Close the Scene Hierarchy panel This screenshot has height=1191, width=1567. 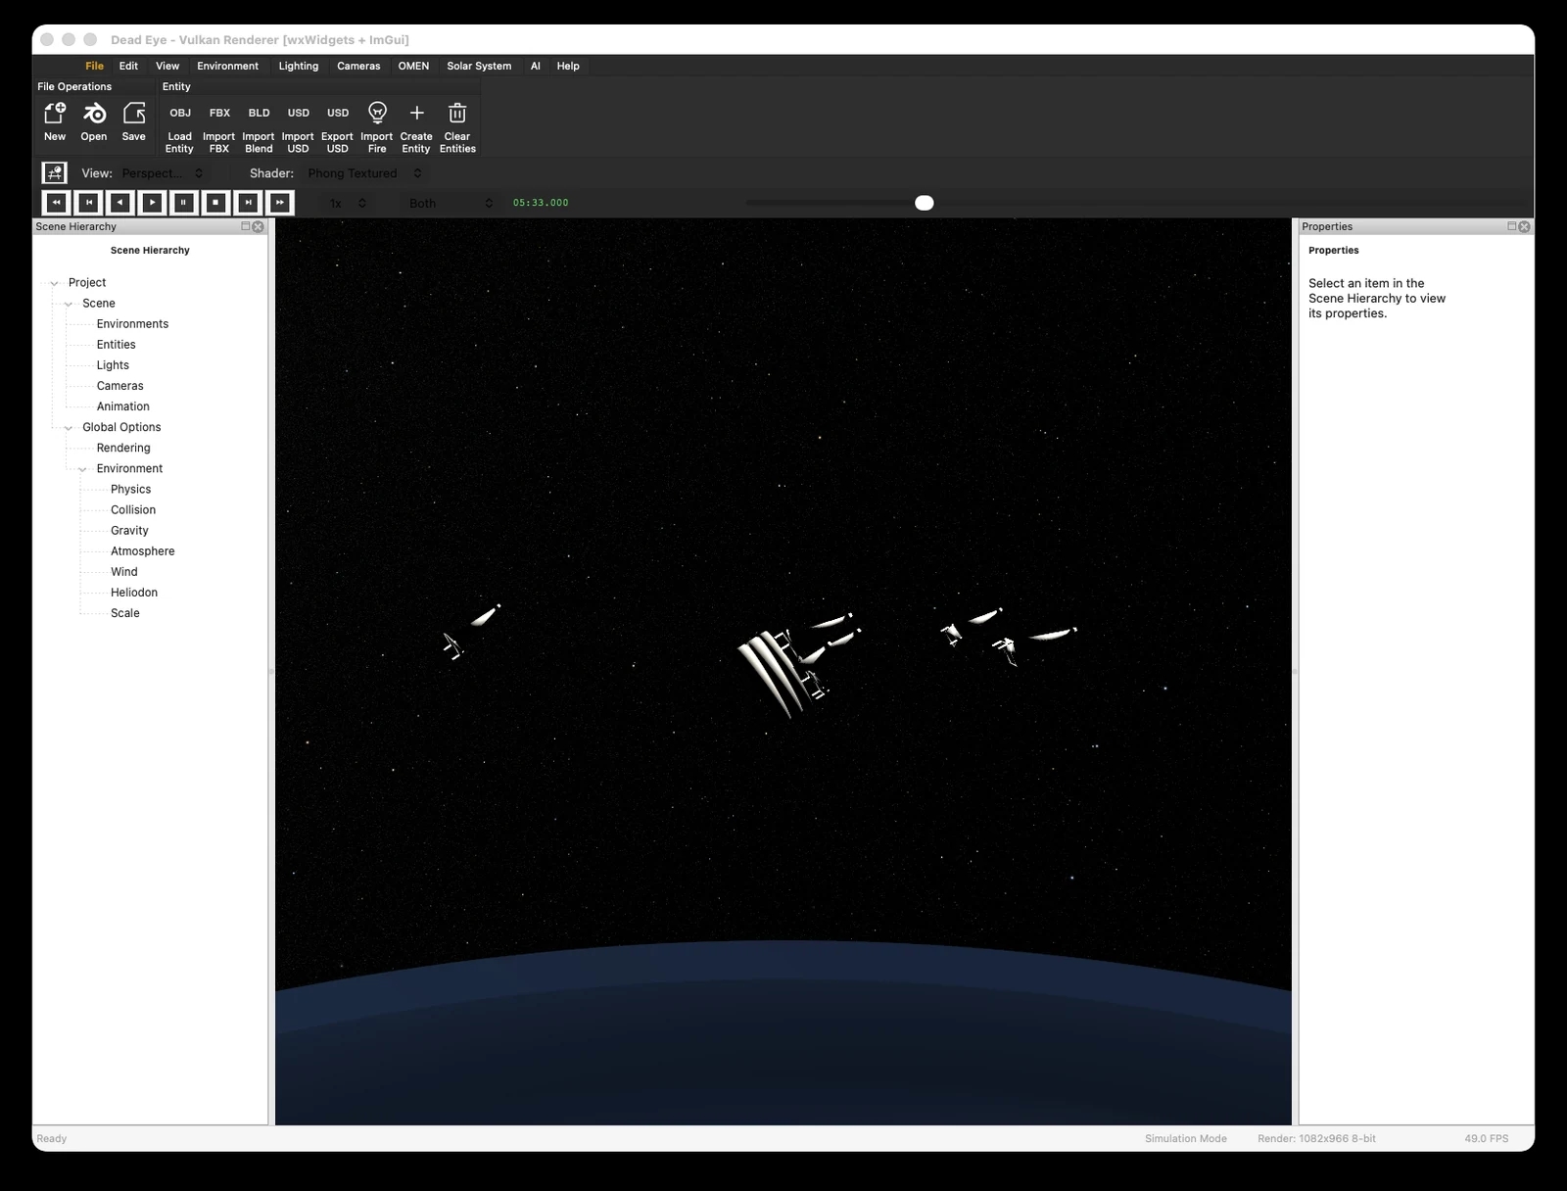[259, 226]
